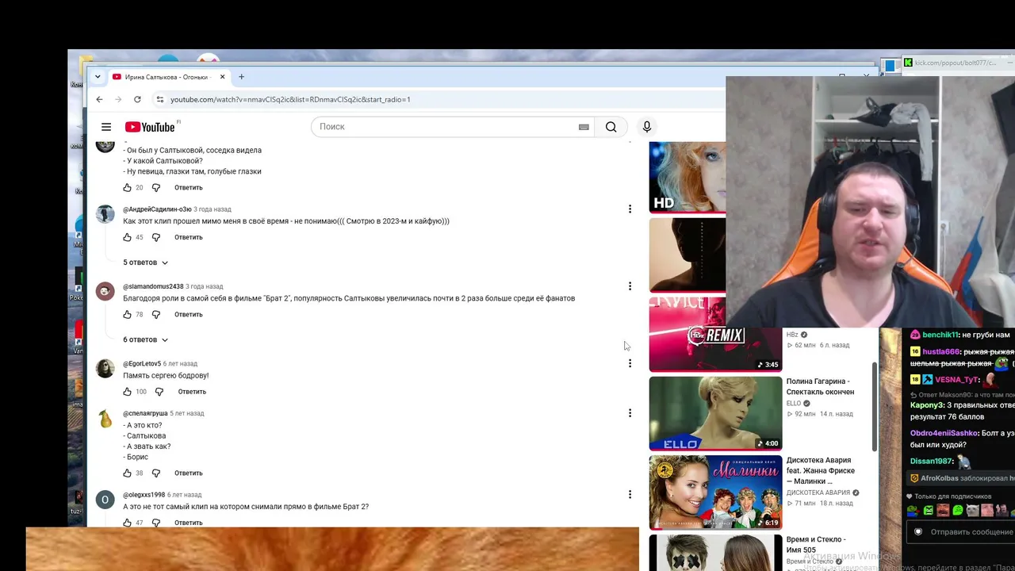1015x571 pixels.
Task: Open menu for EgorLetov5 comment
Action: [x=630, y=363]
